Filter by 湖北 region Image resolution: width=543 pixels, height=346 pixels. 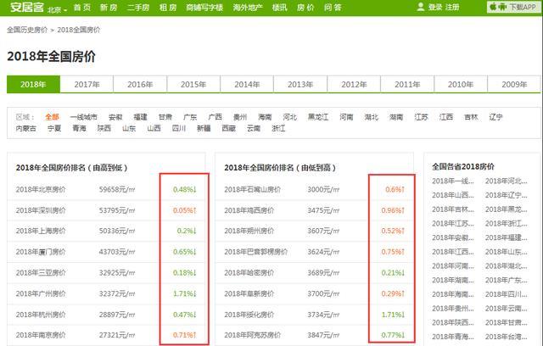tap(372, 117)
